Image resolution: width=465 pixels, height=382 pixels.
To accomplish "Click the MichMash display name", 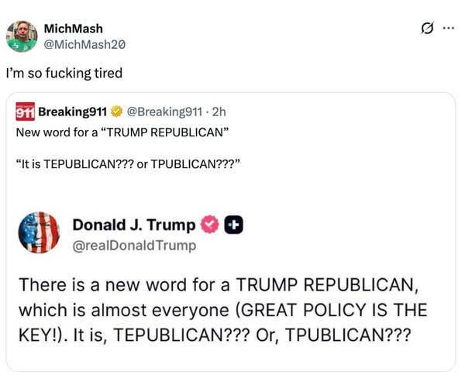I will coord(73,29).
